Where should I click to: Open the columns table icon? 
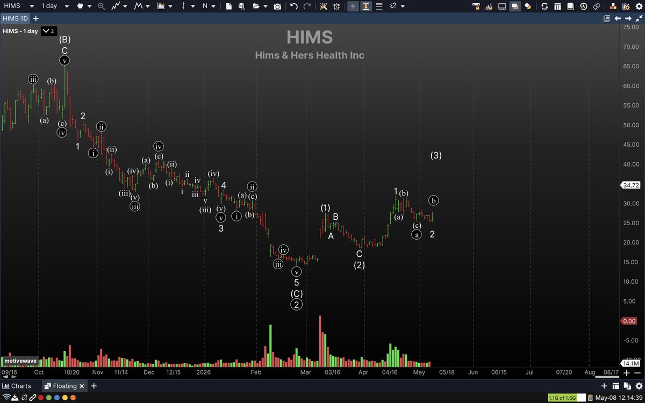(558, 6)
